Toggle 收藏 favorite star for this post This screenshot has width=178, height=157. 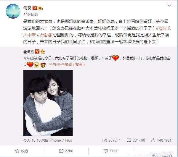pyautogui.click(x=22, y=151)
